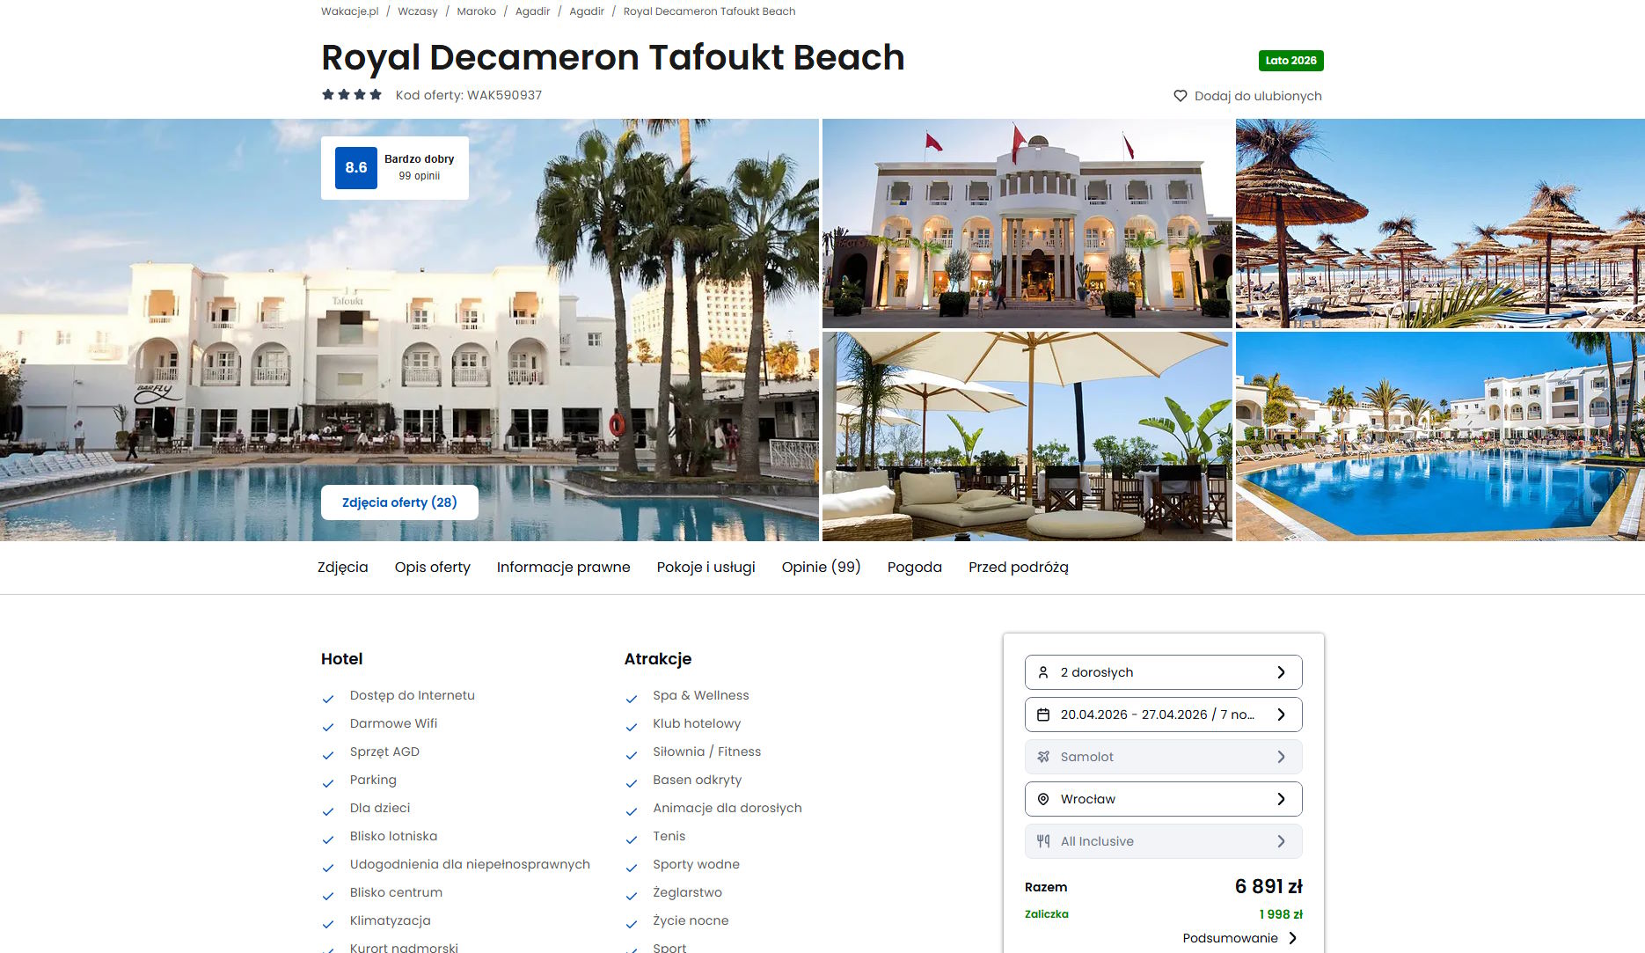1645x953 pixels.
Task: Follow the Maroko breadcrumb link
Action: [476, 11]
